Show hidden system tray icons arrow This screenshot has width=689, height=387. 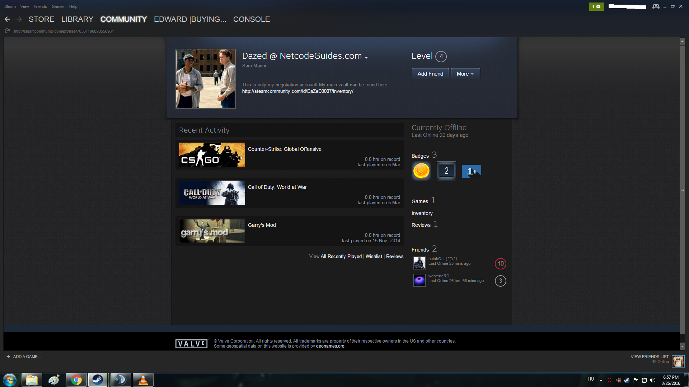[601, 380]
